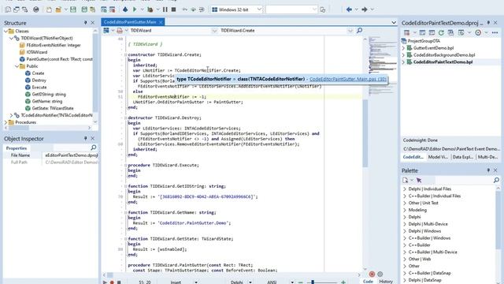Close the Structure panel

[93, 23]
